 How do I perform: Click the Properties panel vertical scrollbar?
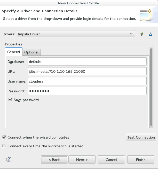pyautogui.click(x=151, y=87)
